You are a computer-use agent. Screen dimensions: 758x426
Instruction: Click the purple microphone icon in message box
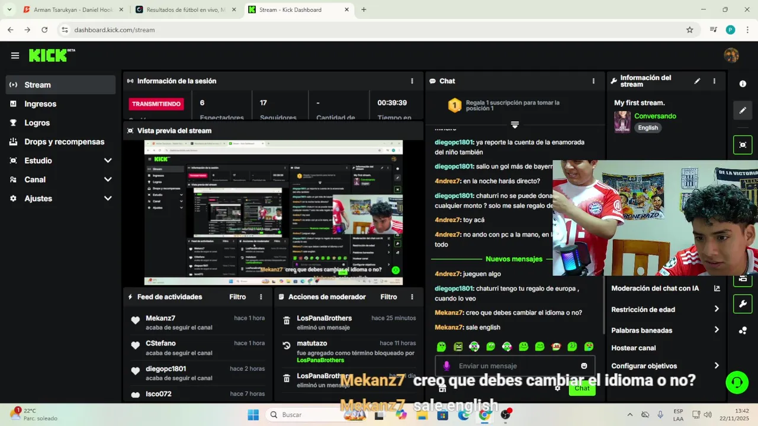point(447,366)
